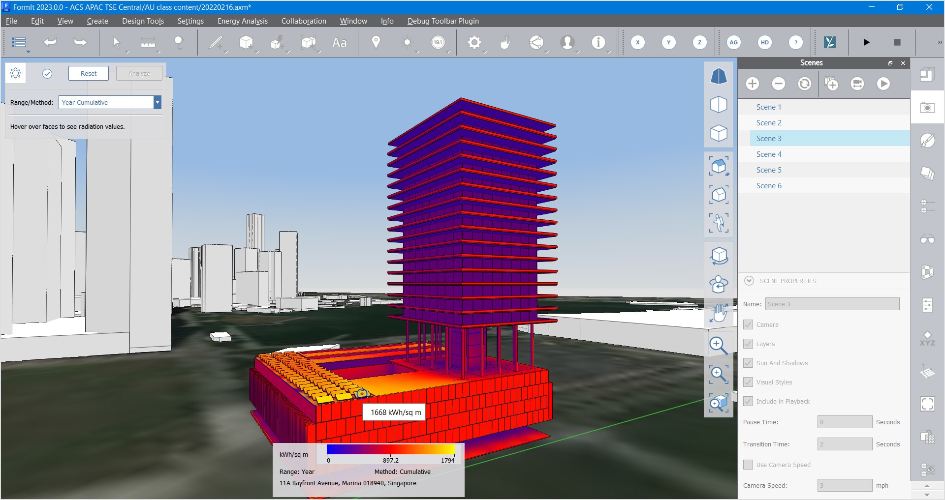Collapse the Scene Properties section

749,281
